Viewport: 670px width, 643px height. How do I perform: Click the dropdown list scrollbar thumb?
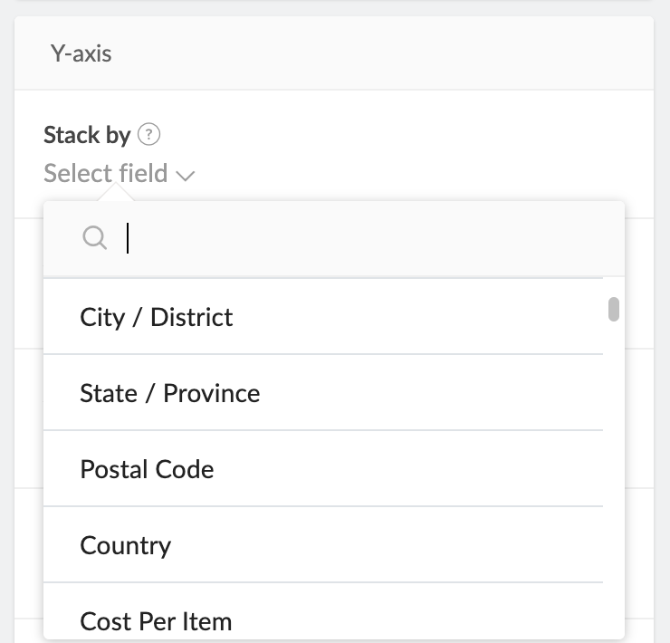click(614, 309)
